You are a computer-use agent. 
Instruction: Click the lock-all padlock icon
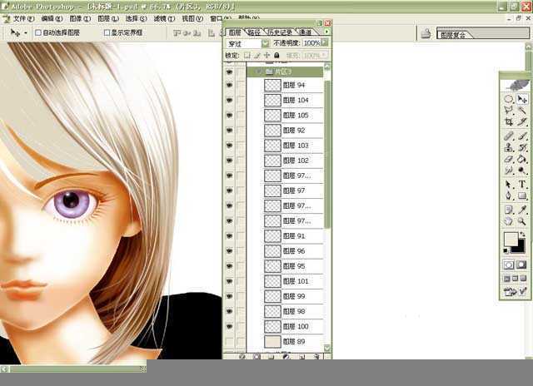tap(276, 55)
